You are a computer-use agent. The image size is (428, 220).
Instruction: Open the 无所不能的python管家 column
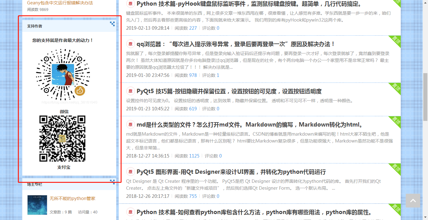pyautogui.click(x=72, y=198)
